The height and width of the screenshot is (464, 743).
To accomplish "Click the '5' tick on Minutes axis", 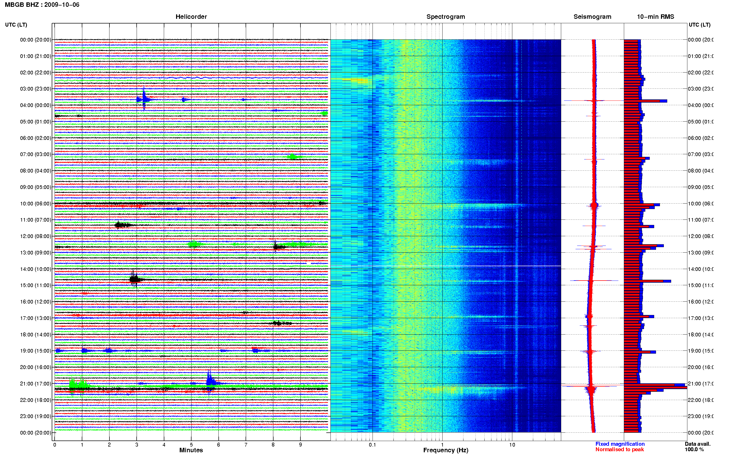I will [191, 444].
